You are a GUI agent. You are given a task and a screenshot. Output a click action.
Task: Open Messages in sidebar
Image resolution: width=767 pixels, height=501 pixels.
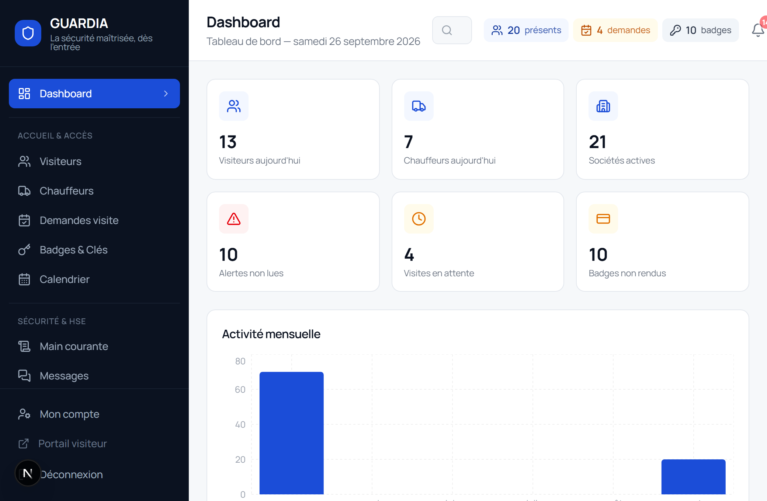[x=94, y=376]
